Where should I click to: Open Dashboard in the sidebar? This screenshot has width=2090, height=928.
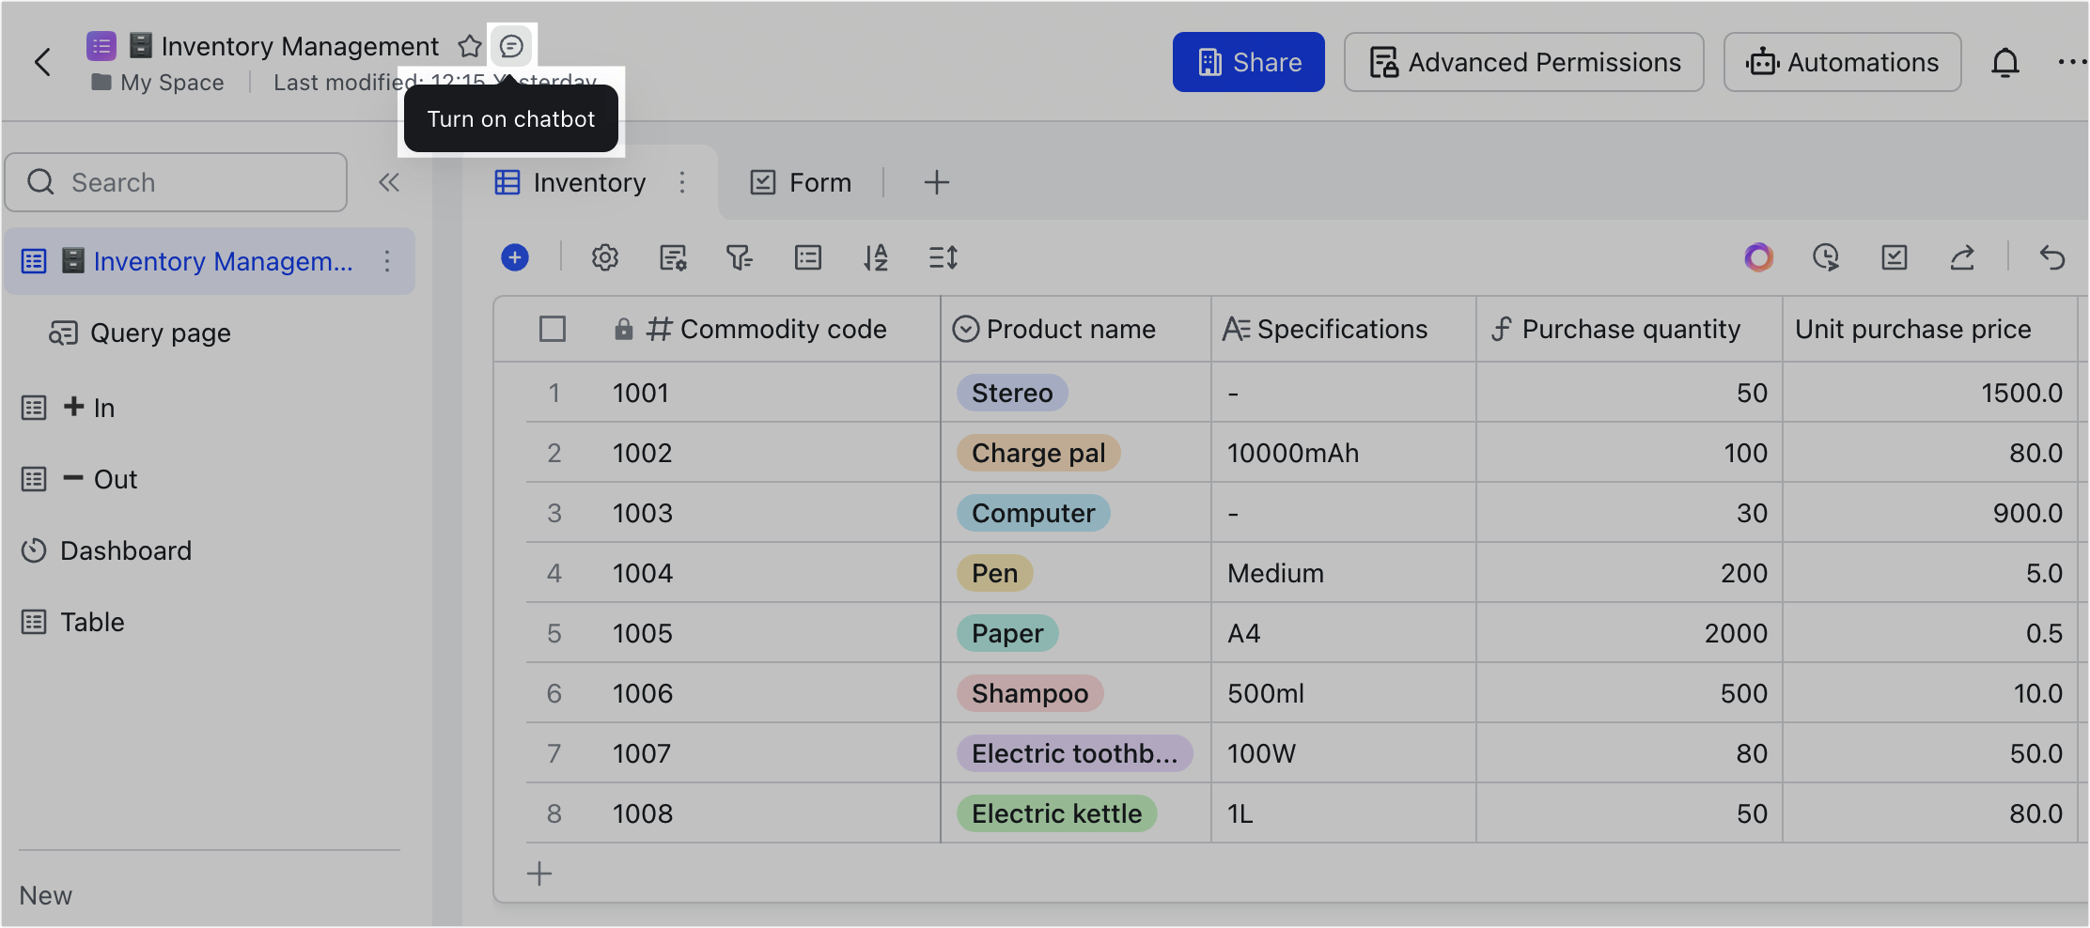point(125,550)
